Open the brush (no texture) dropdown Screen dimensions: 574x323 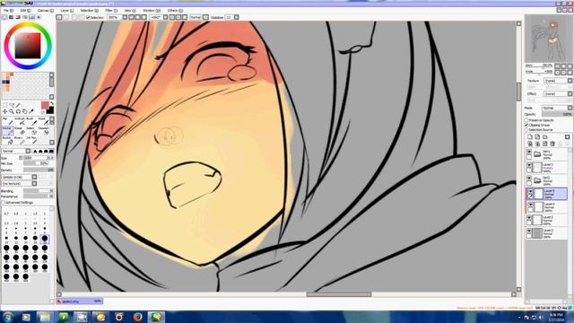(x=19, y=183)
